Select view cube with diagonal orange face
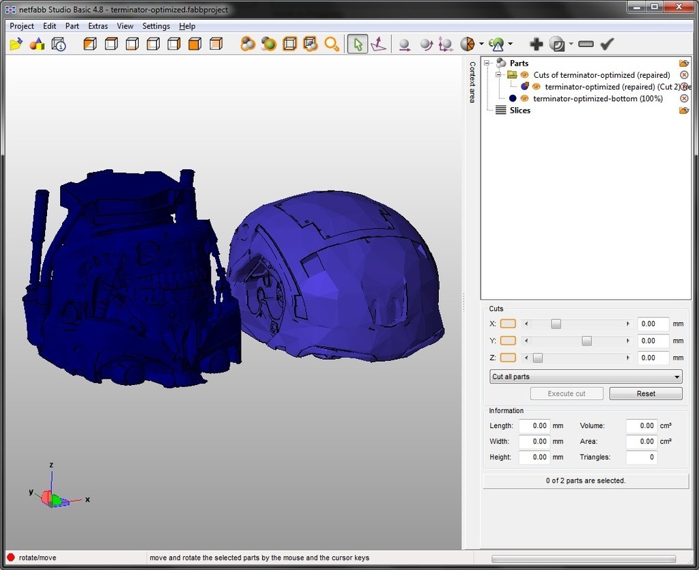Viewport: 699px width, 570px height. coord(90,44)
